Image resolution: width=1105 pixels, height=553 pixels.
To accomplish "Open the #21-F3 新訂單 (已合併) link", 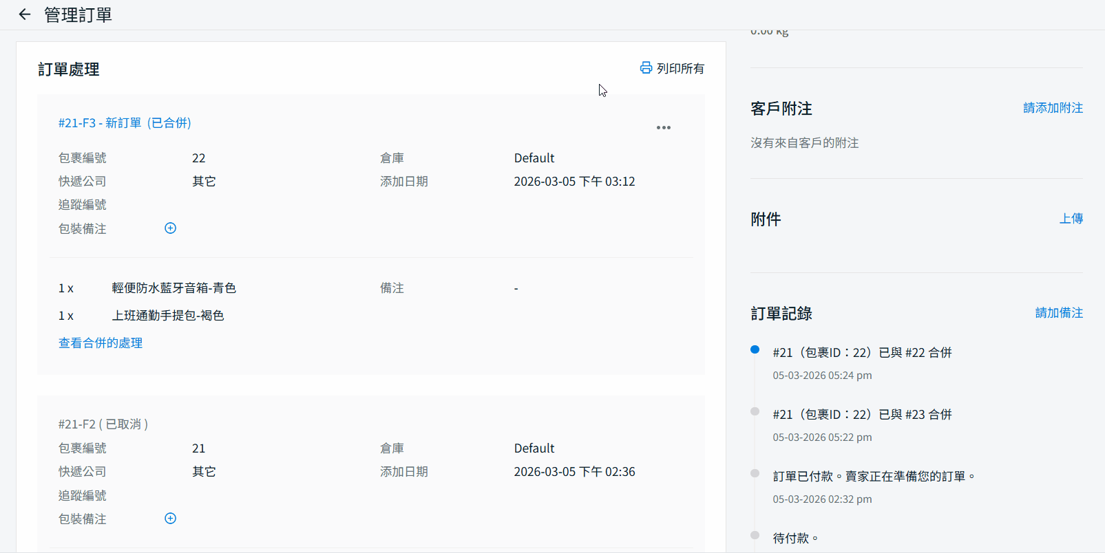I will pyautogui.click(x=125, y=123).
